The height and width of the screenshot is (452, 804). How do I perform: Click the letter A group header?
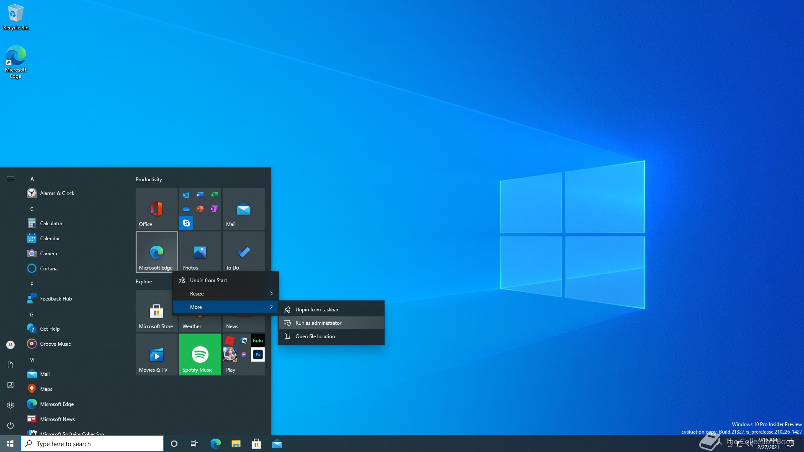32,179
